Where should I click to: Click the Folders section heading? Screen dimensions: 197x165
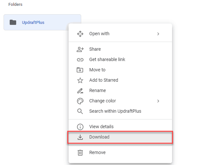(15, 5)
